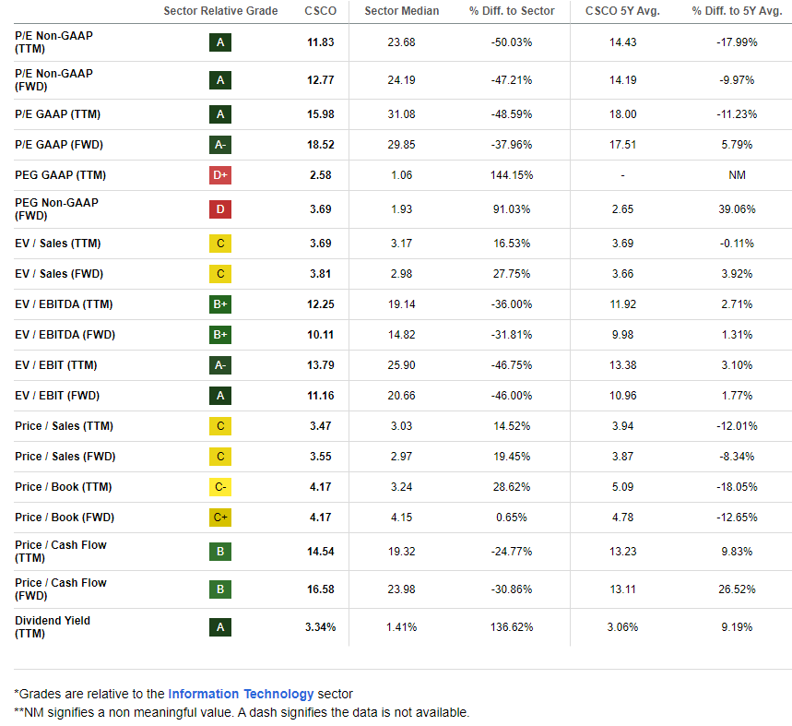The height and width of the screenshot is (726, 792).
Task: Select the EV / EBIT (FWD) row label
Action: (x=57, y=396)
